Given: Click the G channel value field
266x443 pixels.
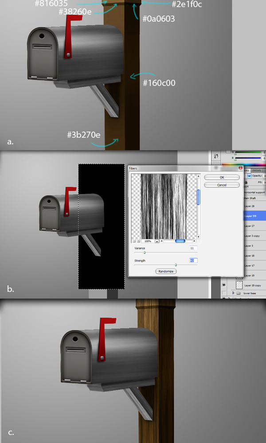Looking at the screenshot, I should [264, 152].
